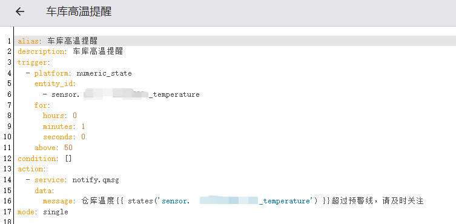Click the back arrow icon
The width and height of the screenshot is (456, 224).
point(20,12)
